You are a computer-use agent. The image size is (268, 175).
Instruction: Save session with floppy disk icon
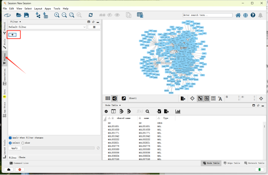[27, 15]
